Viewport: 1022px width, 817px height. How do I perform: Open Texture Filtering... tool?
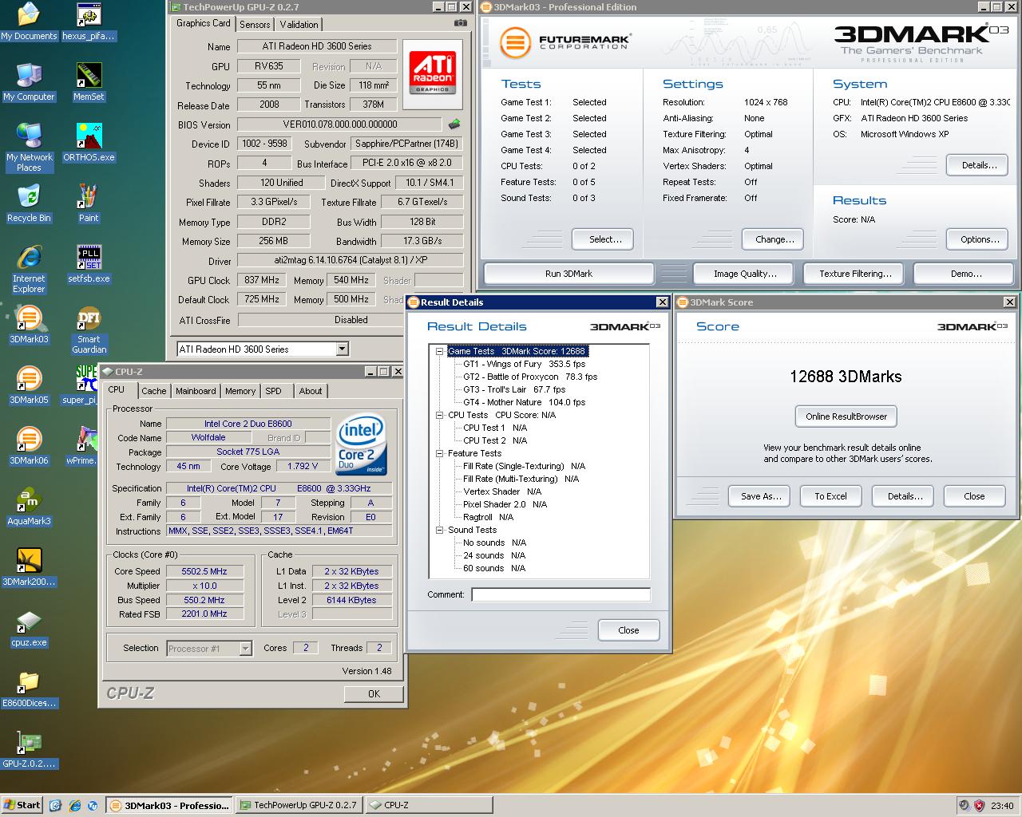click(x=855, y=274)
